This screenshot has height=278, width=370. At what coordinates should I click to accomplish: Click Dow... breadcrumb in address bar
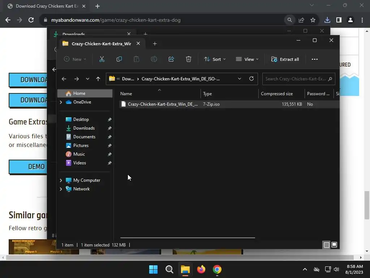coord(128,79)
